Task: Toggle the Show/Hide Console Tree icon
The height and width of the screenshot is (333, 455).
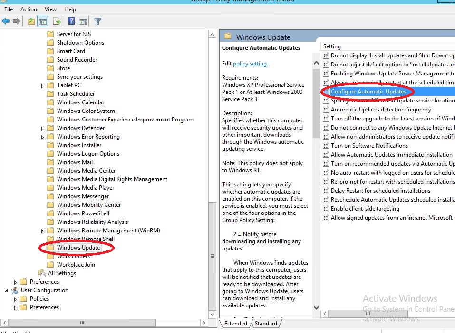Action: point(43,21)
